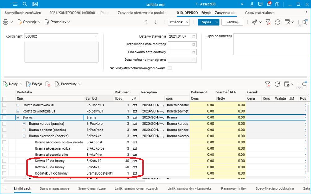Switch to Specyfikacje zamówień tab
Screen dimensions: 311x194
[x=23, y=13]
